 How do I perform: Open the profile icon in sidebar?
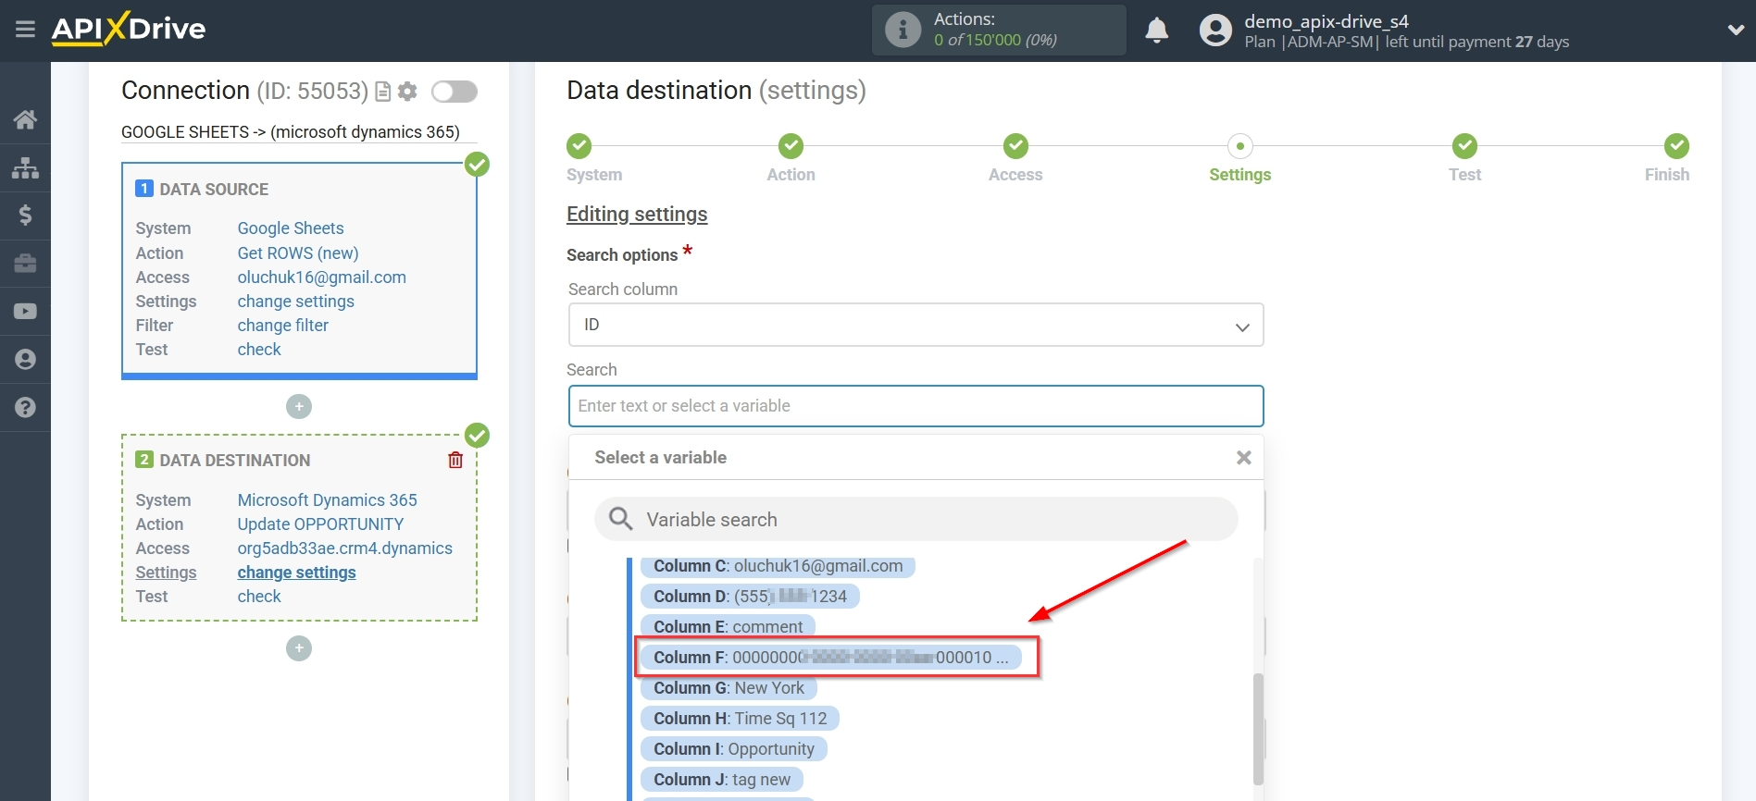pyautogui.click(x=25, y=360)
